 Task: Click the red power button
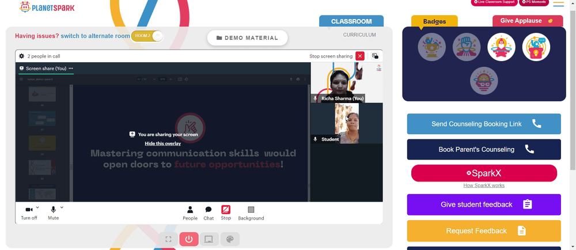[x=189, y=240]
